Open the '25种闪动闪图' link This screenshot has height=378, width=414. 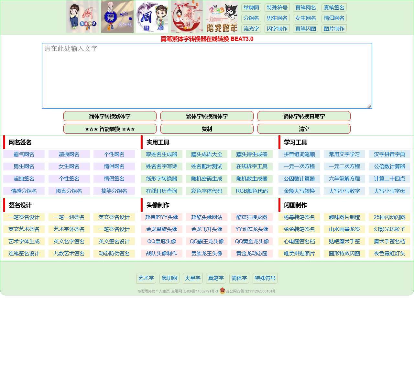(x=389, y=217)
